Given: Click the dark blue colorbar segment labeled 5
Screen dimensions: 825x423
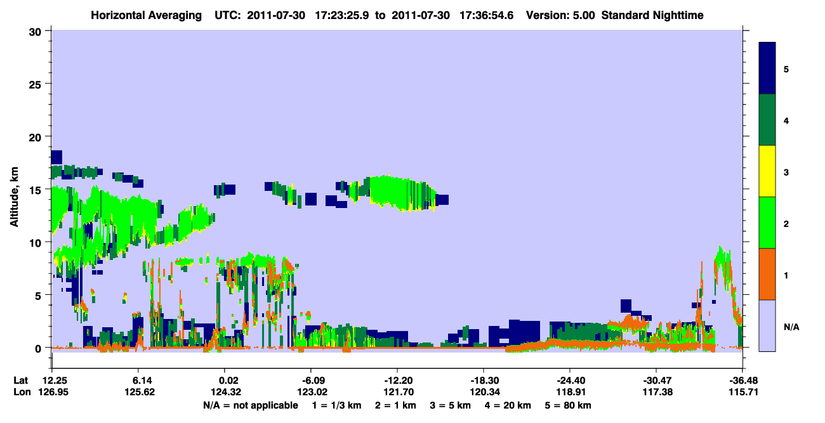Looking at the screenshot, I should point(767,68).
